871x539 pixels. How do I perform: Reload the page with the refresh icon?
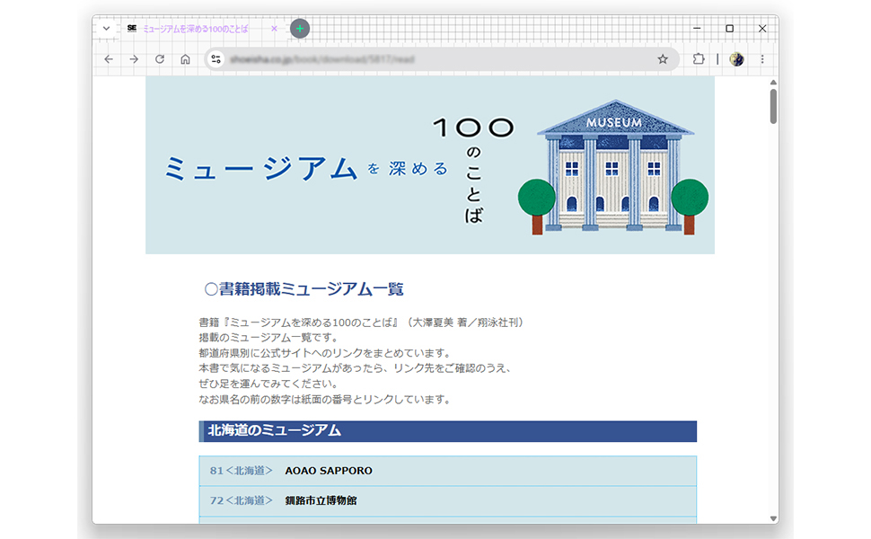pyautogui.click(x=160, y=59)
